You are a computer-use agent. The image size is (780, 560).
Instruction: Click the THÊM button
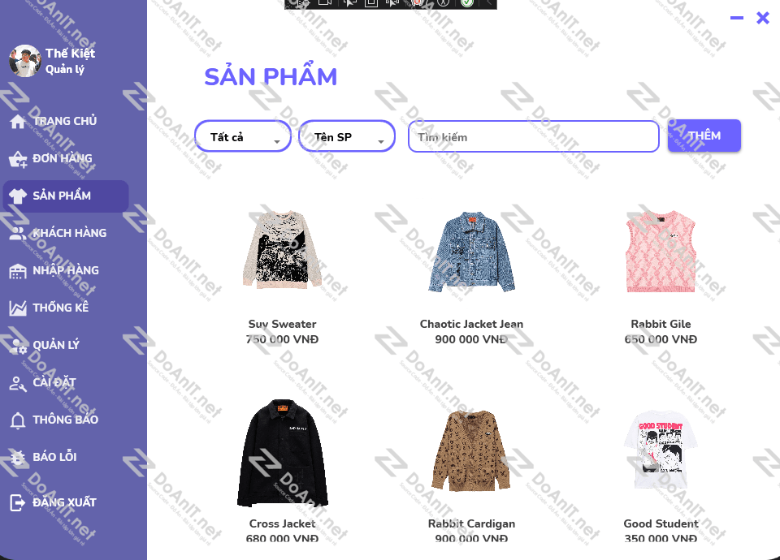point(704,136)
